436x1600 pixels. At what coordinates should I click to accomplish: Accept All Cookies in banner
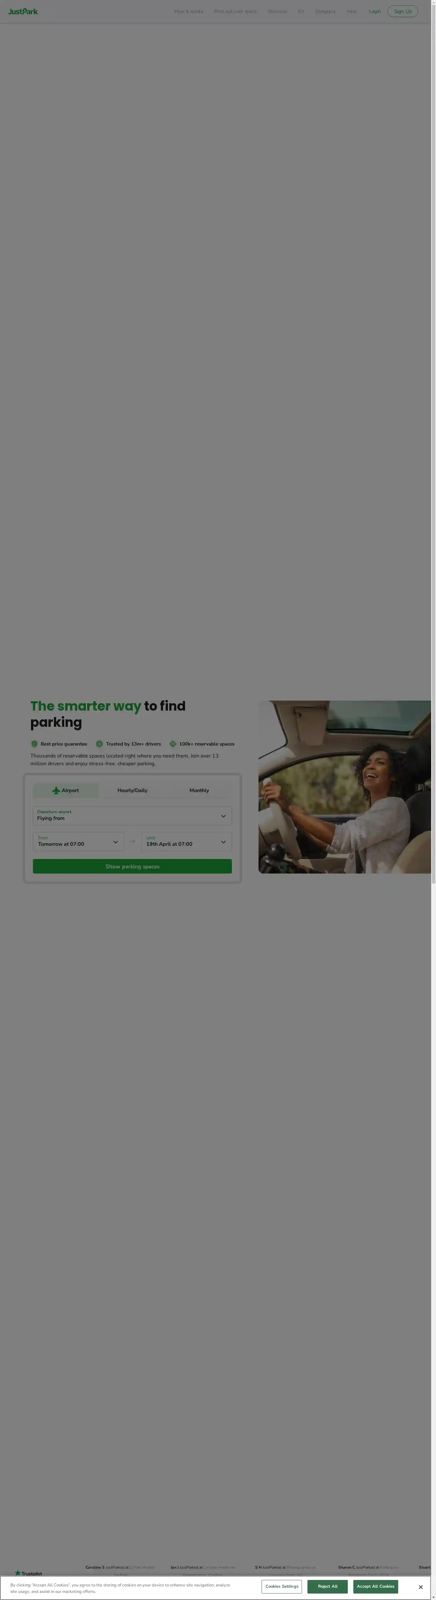(x=375, y=1586)
